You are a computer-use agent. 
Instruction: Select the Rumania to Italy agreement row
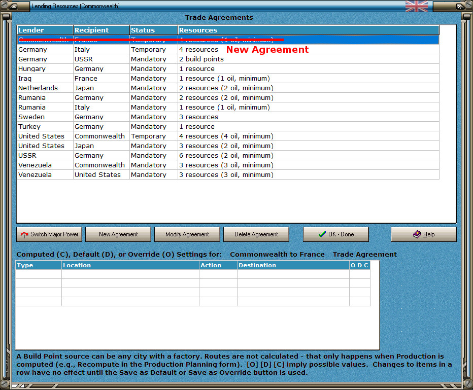(228, 108)
